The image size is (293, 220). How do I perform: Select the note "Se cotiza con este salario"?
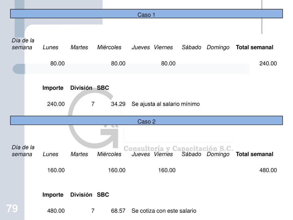164,211
